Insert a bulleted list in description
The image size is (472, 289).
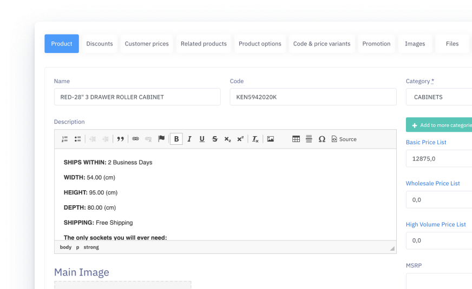tap(78, 139)
